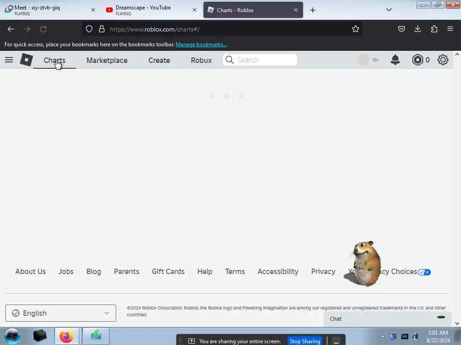Viewport: 461px width, 345px height.
Task: Click the privacy choices toggle icon
Action: (x=424, y=272)
